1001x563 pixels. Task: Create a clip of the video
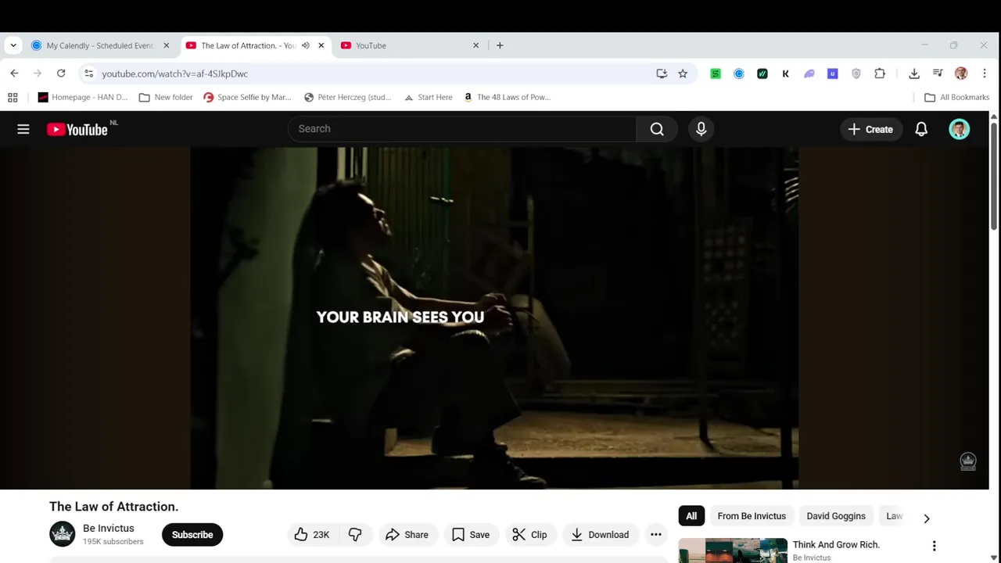coord(529,535)
